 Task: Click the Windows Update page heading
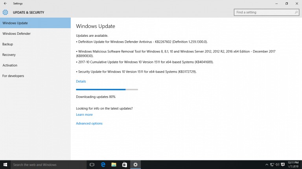(x=96, y=26)
